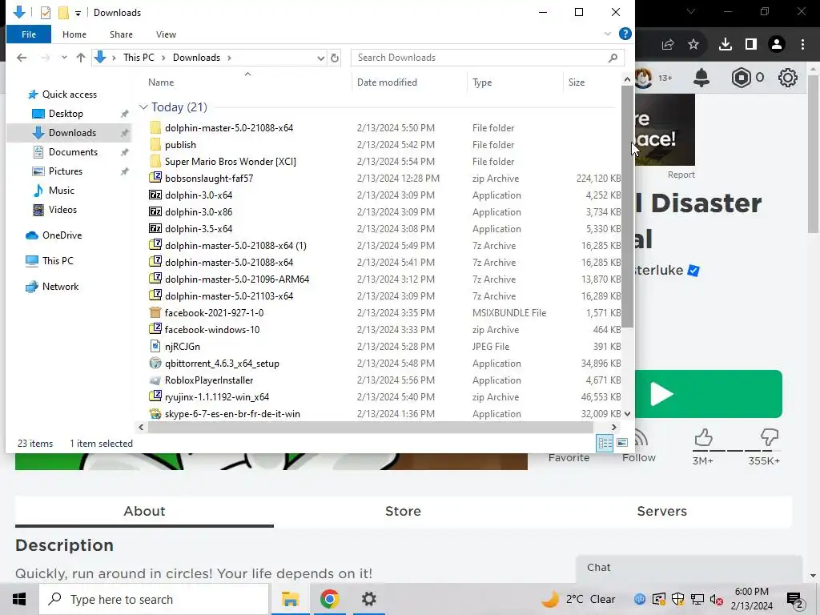Screen dimensions: 820x615
Task: Switch to Large icons view layout icon
Action: pyautogui.click(x=622, y=443)
